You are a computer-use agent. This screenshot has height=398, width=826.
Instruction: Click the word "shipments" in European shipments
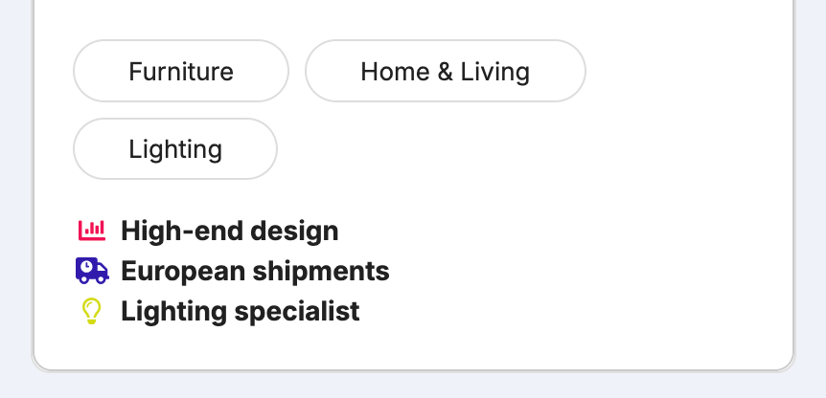click(321, 272)
